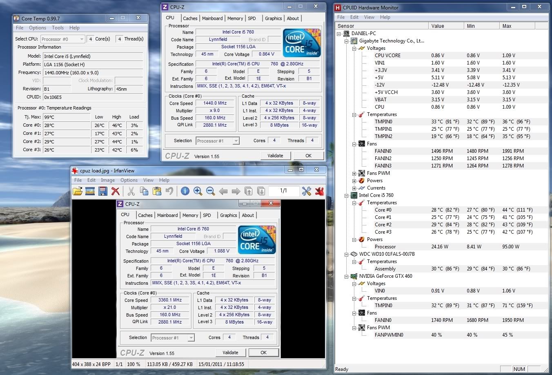
Task: Click the Intel Core i5 logo in CPU-Z
Action: coord(302,42)
